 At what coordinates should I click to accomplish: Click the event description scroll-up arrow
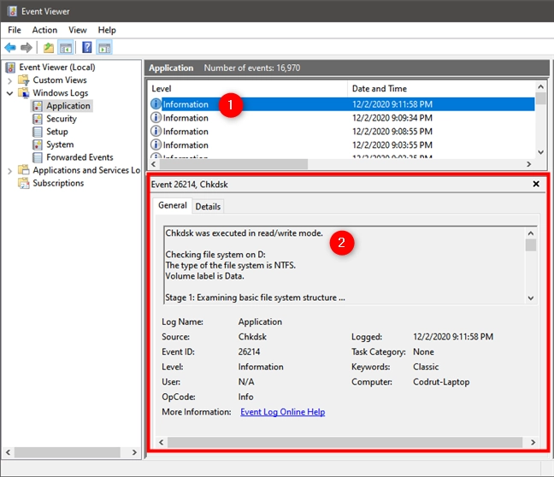531,233
